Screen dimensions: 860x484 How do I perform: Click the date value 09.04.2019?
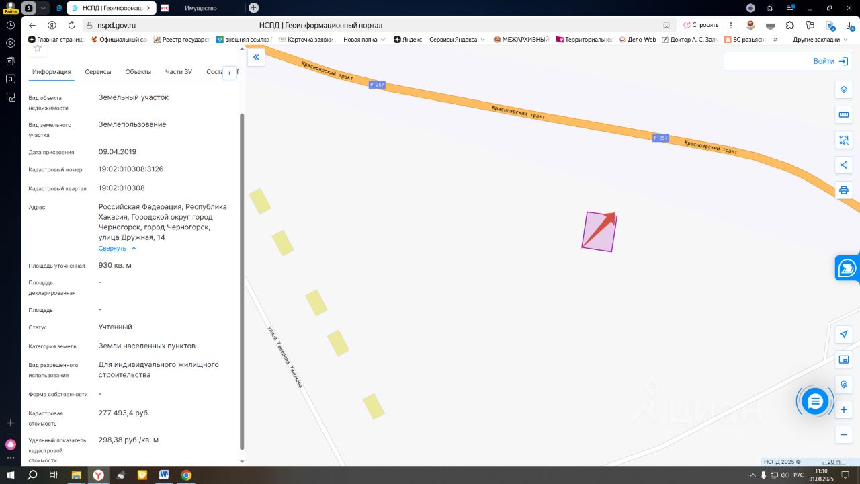pyautogui.click(x=118, y=151)
